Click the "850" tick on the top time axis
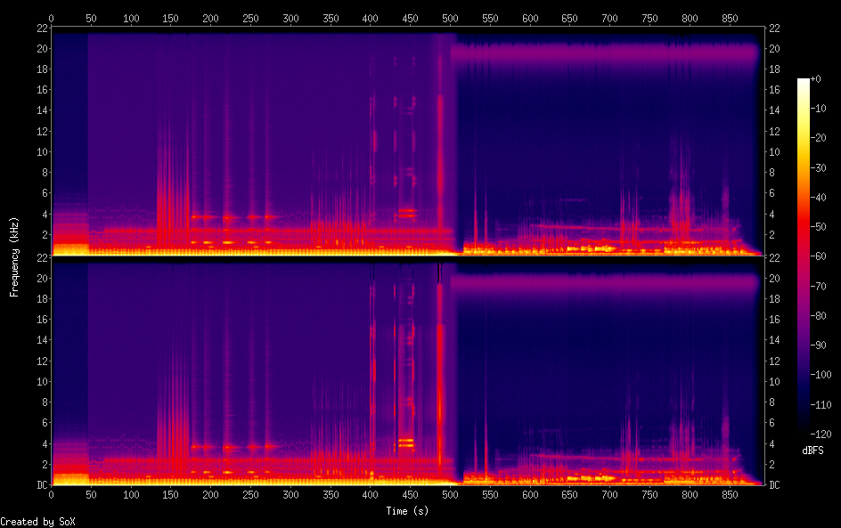Image resolution: width=841 pixels, height=528 pixels. (x=730, y=18)
